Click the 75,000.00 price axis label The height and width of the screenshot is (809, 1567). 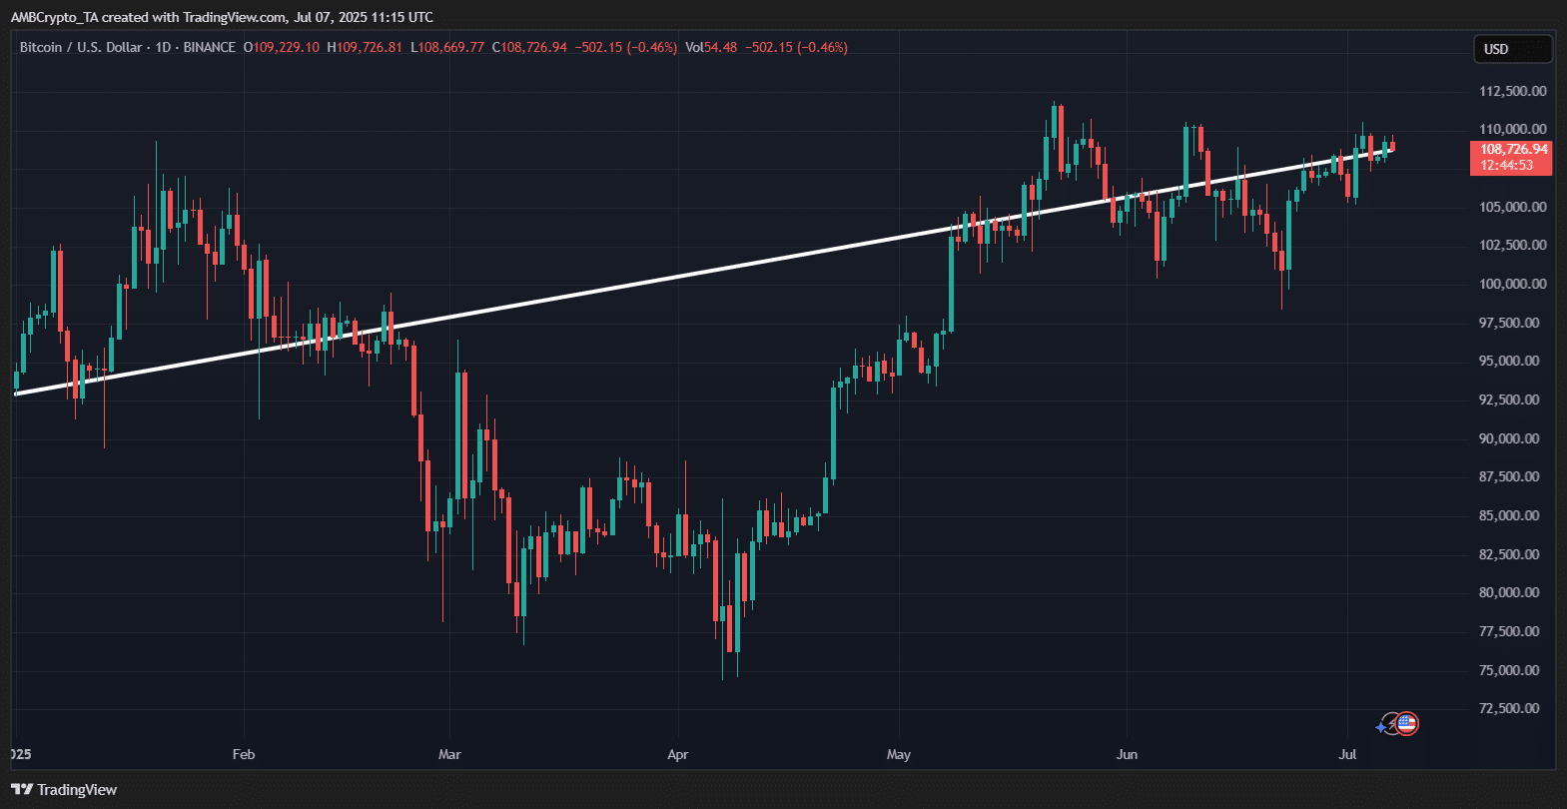(x=1512, y=670)
